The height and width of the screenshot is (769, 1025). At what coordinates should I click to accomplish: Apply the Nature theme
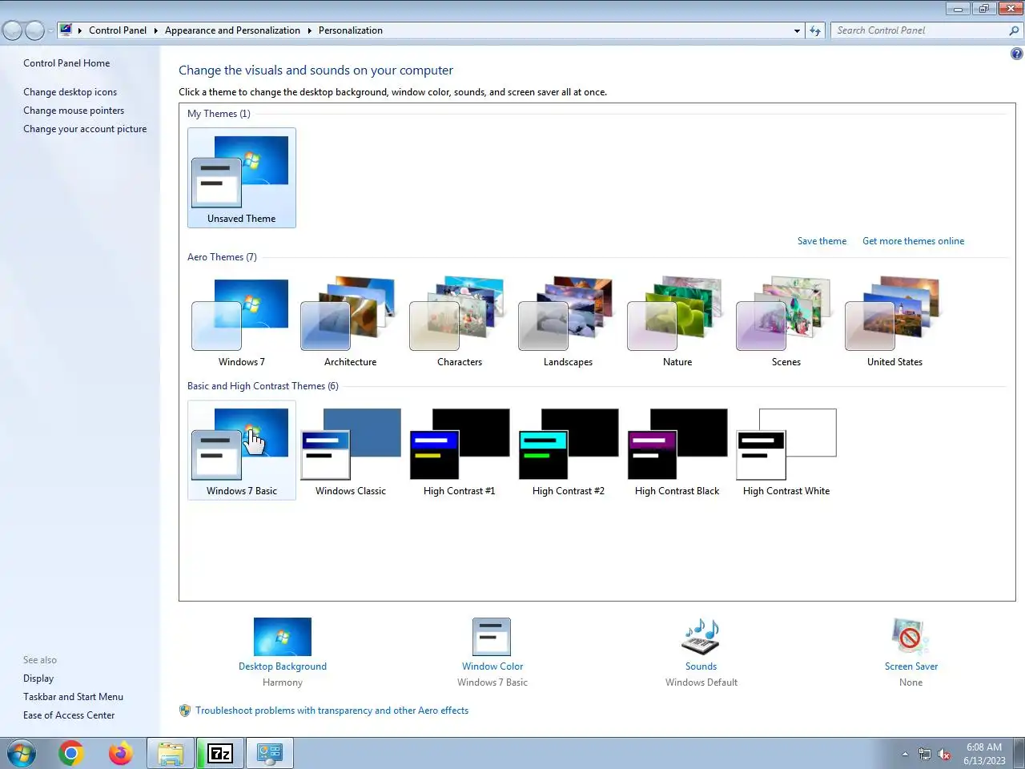point(677,322)
